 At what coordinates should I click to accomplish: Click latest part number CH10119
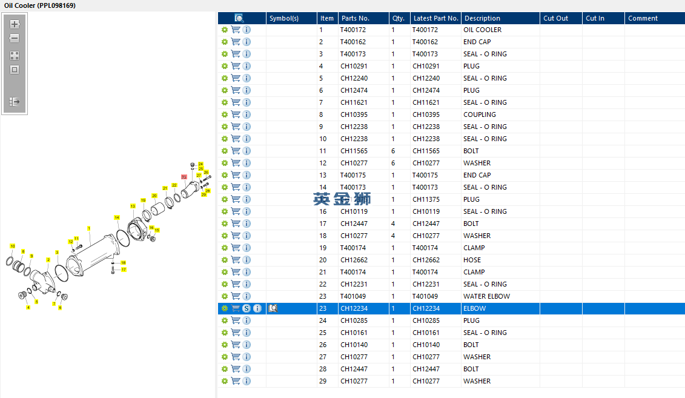point(426,211)
